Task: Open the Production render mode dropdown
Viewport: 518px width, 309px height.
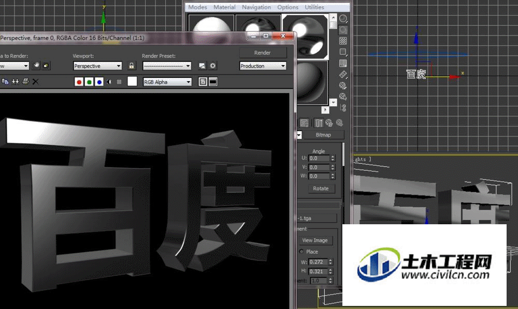Action: (263, 66)
